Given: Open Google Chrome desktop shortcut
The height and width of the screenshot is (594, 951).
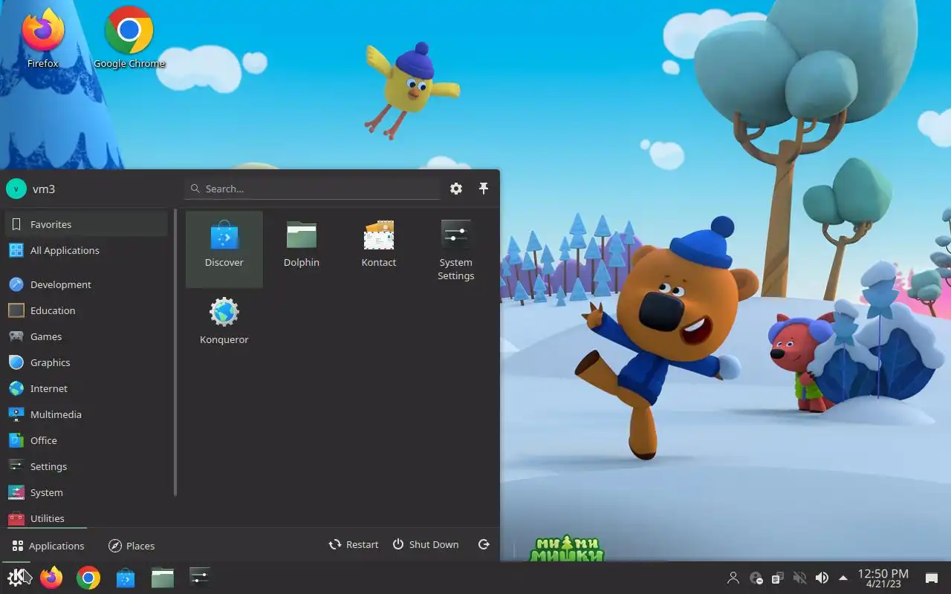Looking at the screenshot, I should coord(129,39).
